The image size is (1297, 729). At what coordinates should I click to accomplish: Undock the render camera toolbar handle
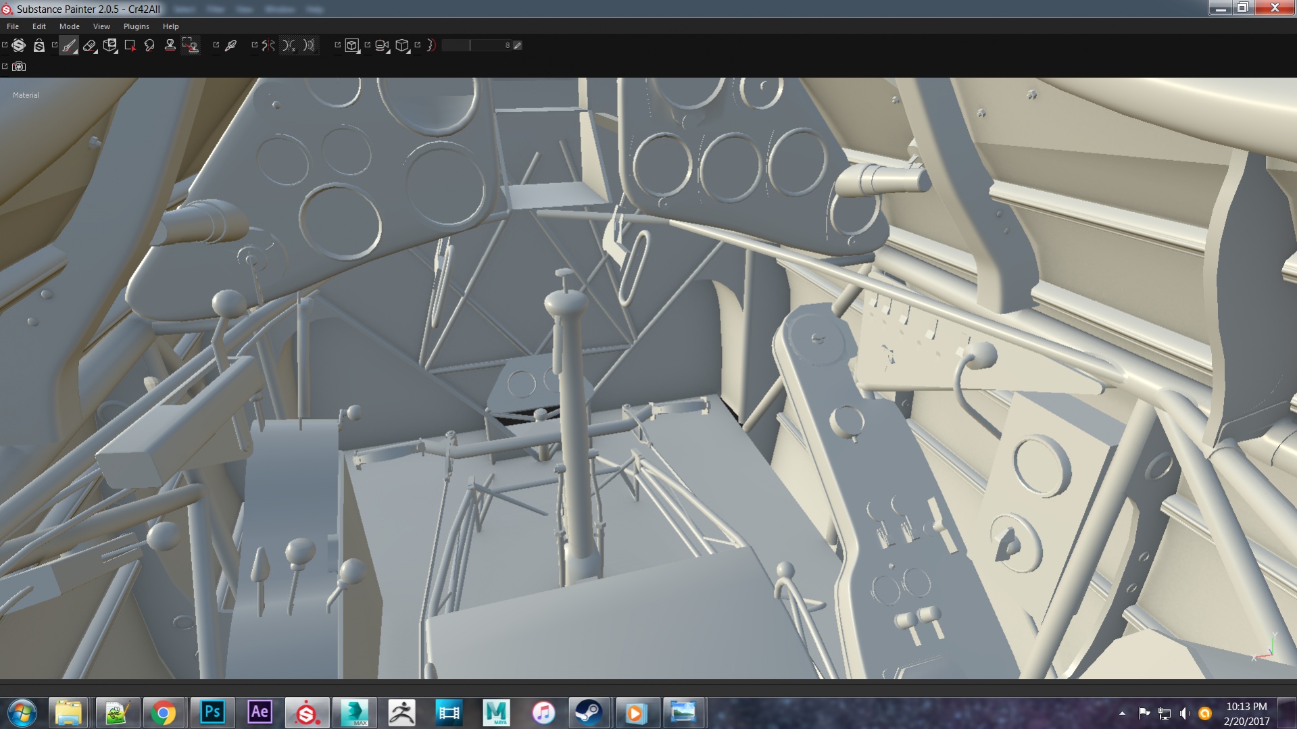(x=5, y=66)
